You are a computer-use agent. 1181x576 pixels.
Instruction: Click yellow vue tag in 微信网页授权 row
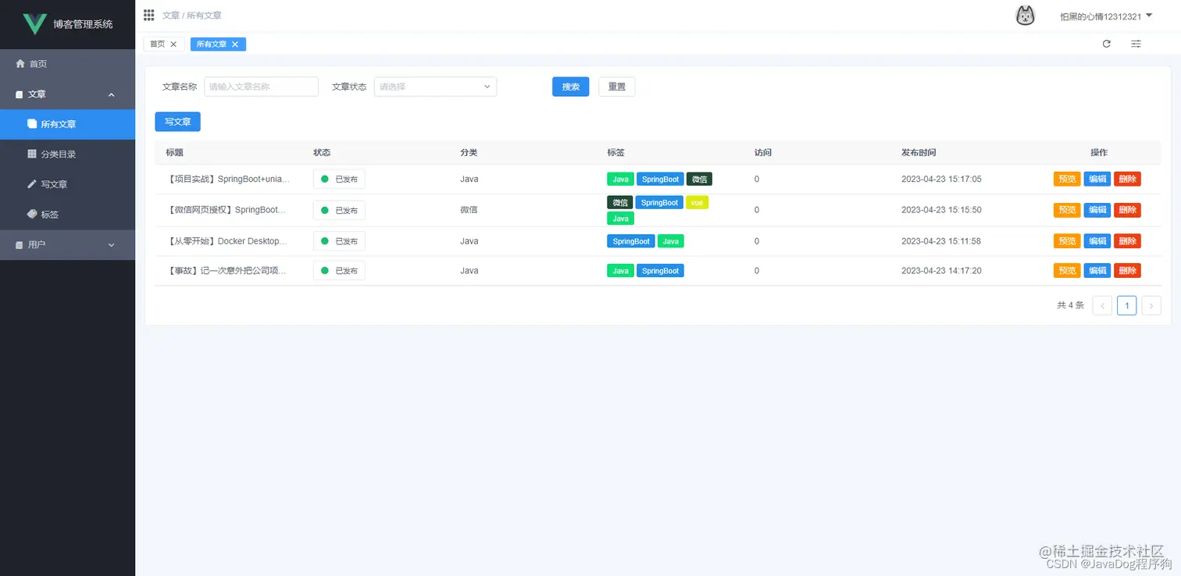point(697,202)
